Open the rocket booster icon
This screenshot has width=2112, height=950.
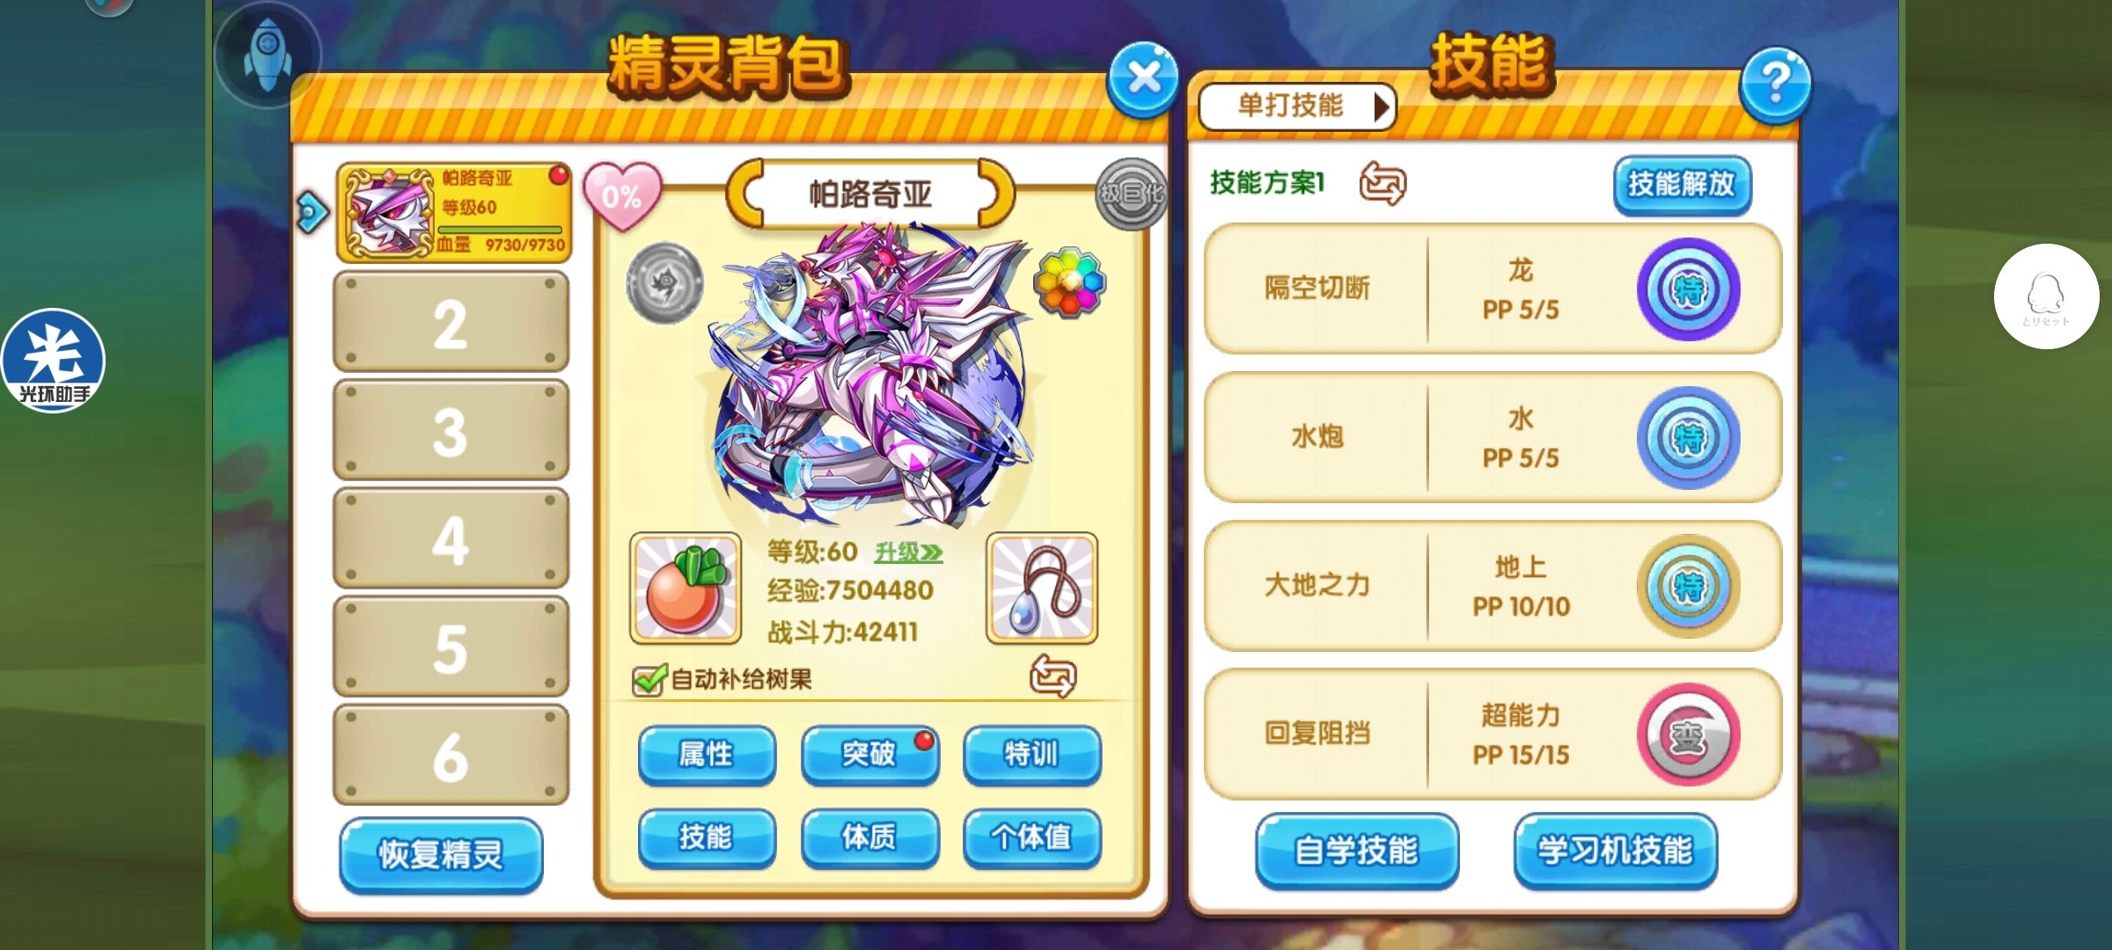268,55
